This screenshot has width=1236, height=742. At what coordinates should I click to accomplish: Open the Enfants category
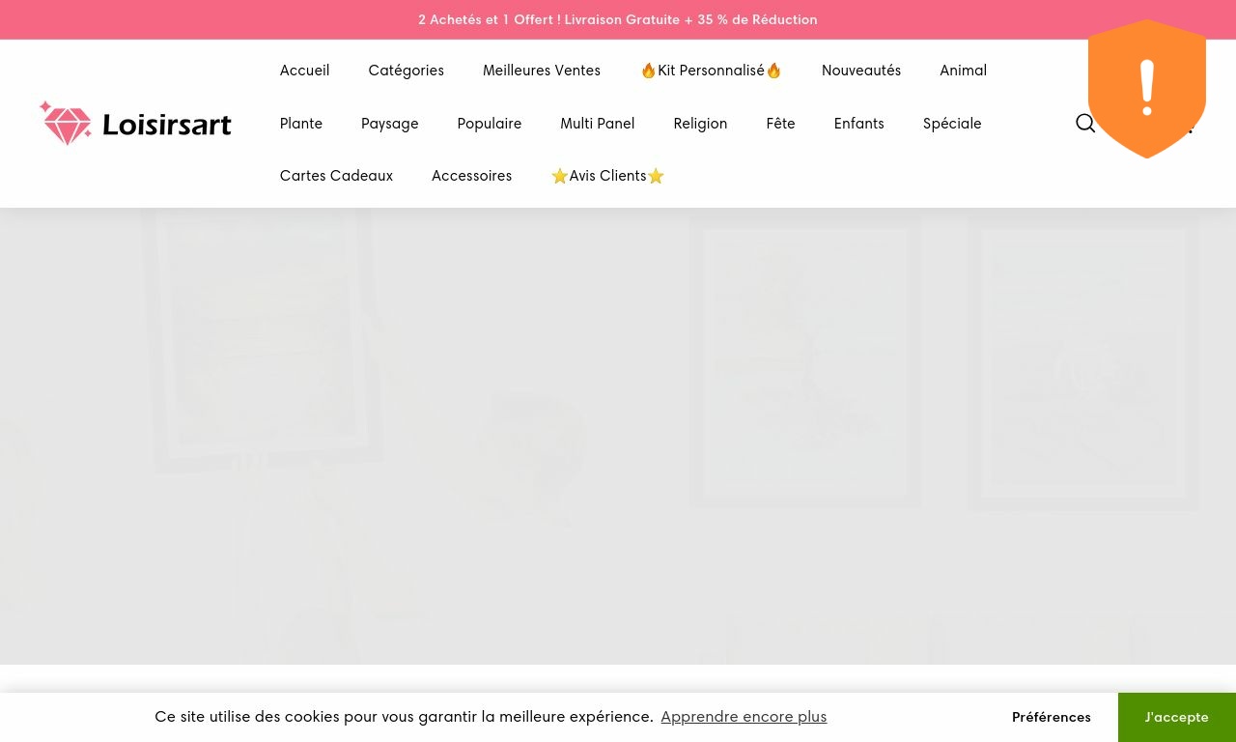[x=858, y=123]
